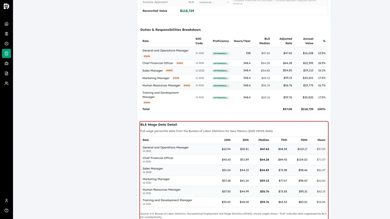
Task: Click the STATE badge under Training and Development Manager
Action: point(147,103)
